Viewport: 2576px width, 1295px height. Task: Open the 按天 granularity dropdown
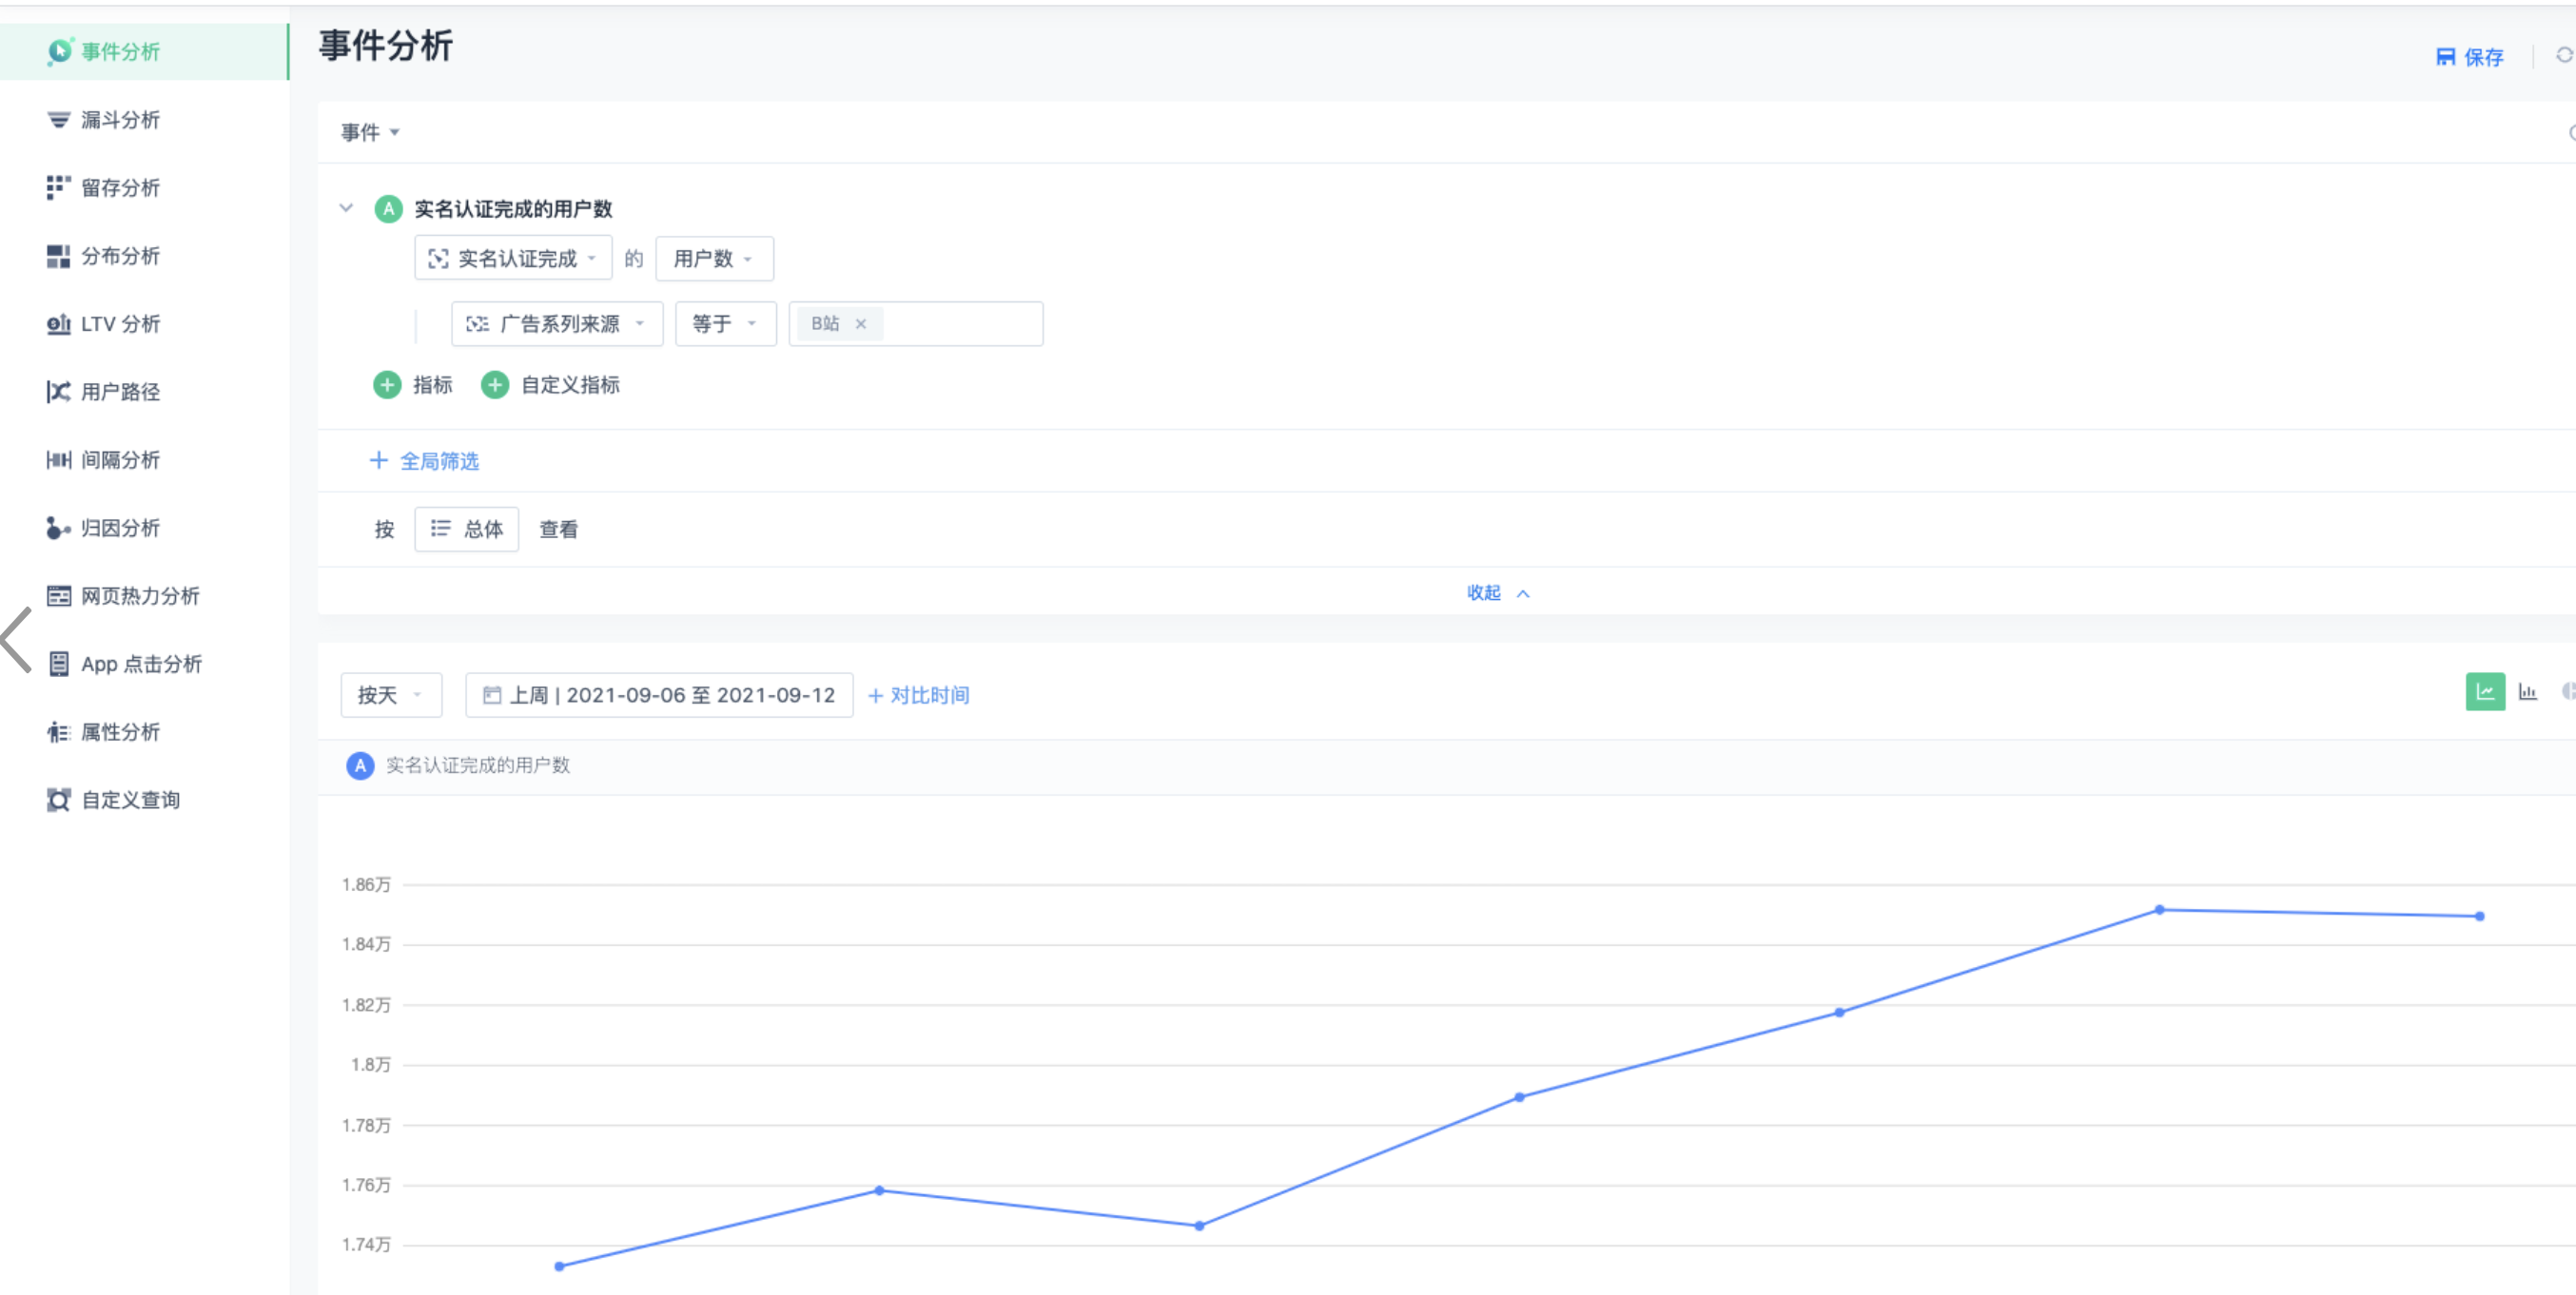[390, 694]
